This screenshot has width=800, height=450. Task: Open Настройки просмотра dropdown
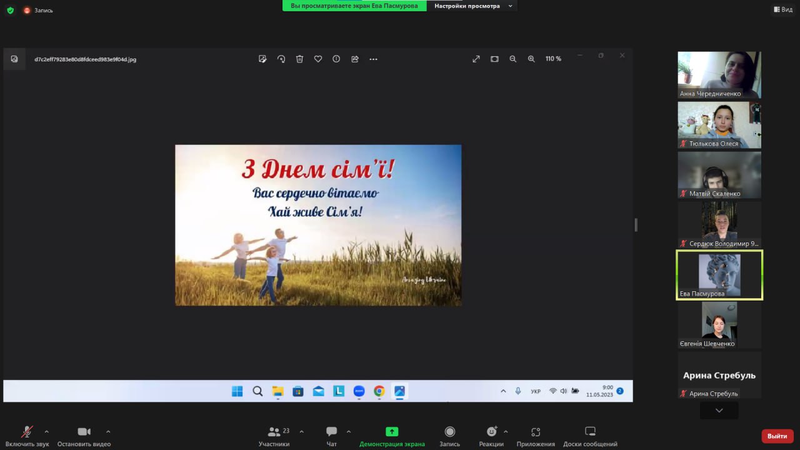point(472,6)
